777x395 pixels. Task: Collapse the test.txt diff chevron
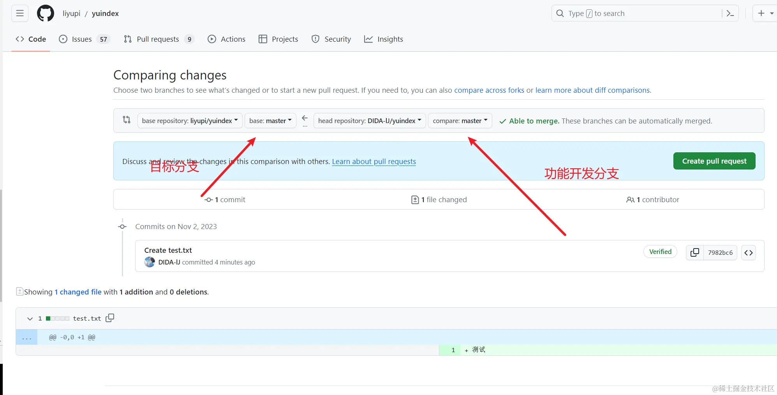[30, 319]
